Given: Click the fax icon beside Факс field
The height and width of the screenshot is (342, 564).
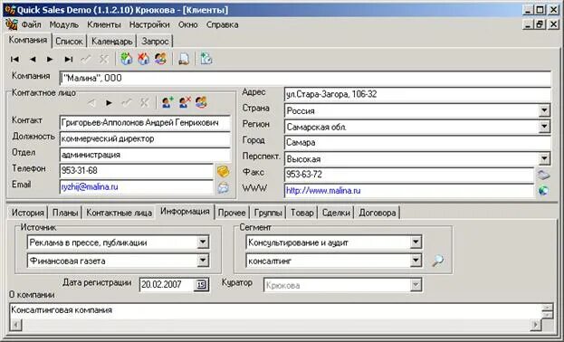Looking at the screenshot, I should [543, 176].
